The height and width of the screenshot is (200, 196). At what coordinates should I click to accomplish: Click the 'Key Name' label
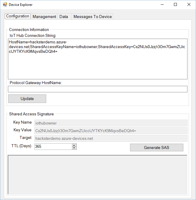(x=22, y=122)
